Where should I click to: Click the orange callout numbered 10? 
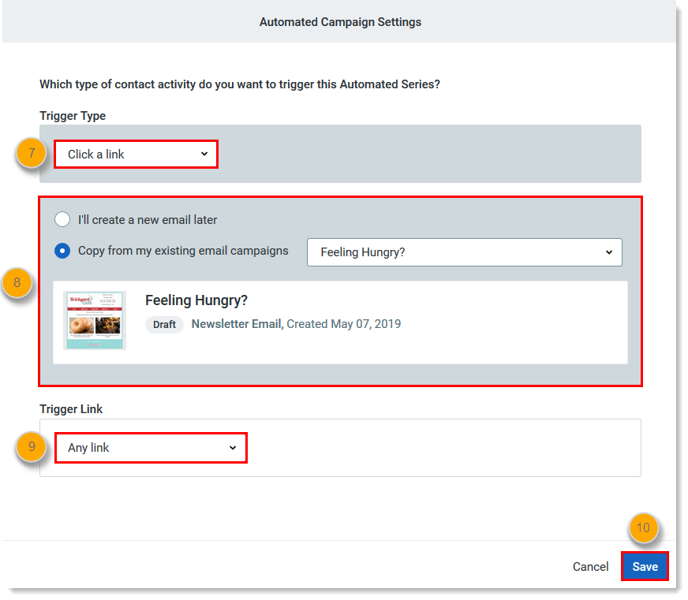click(644, 529)
